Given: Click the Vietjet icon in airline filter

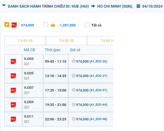Looking at the screenshot, I should click(14, 25).
